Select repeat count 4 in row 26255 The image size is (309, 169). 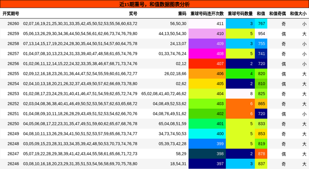pos(240,74)
